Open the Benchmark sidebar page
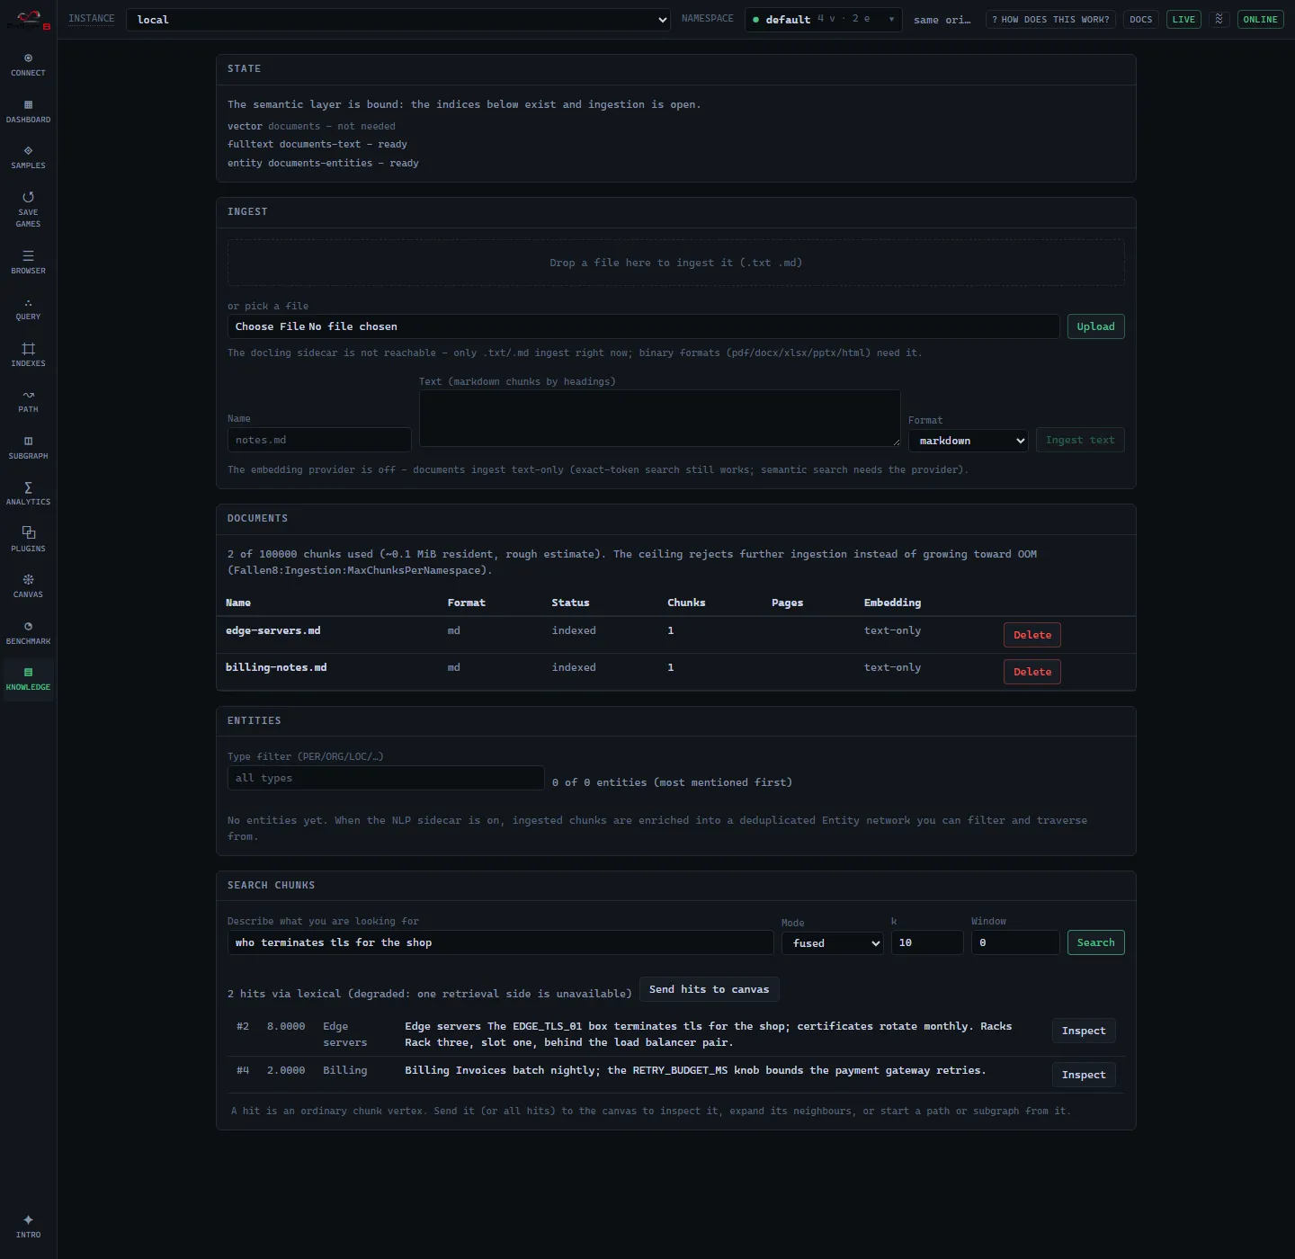Screen dimensions: 1295x1259 (28, 633)
